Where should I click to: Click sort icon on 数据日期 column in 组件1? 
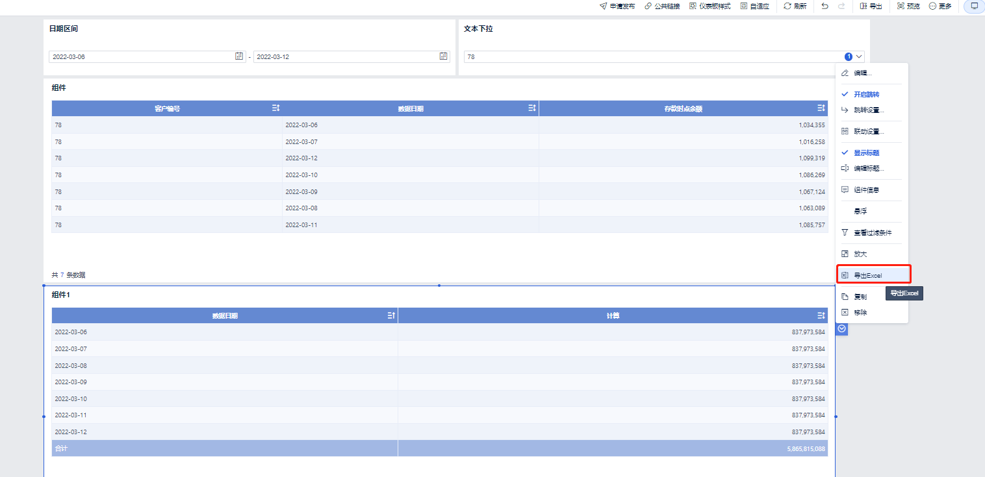(391, 315)
